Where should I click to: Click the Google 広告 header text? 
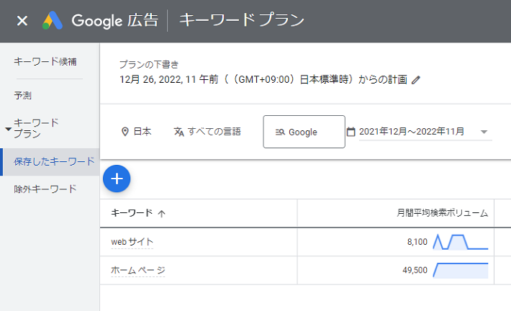pyautogui.click(x=115, y=21)
